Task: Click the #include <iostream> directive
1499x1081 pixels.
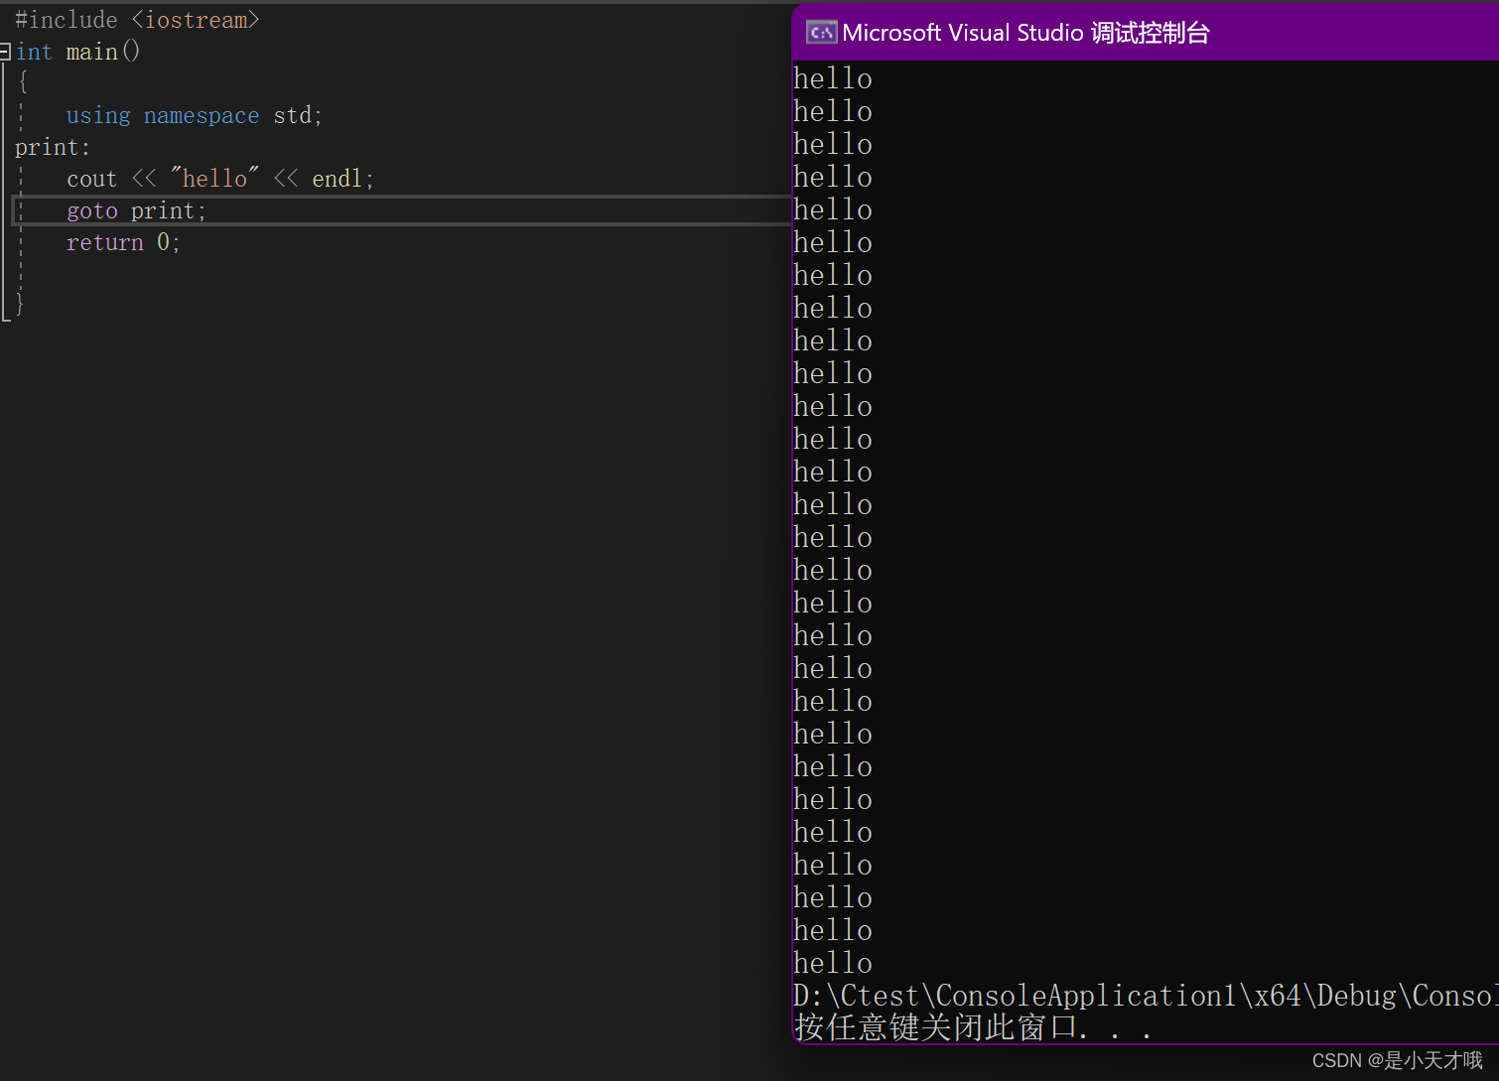Action: coord(139,19)
